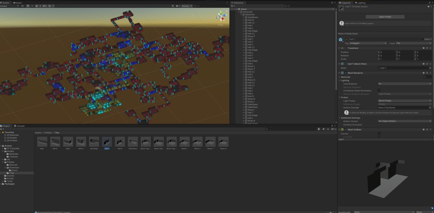Toggle scene lighting lightbulb icon
This screenshot has height=213, width=434.
pos(28,6)
